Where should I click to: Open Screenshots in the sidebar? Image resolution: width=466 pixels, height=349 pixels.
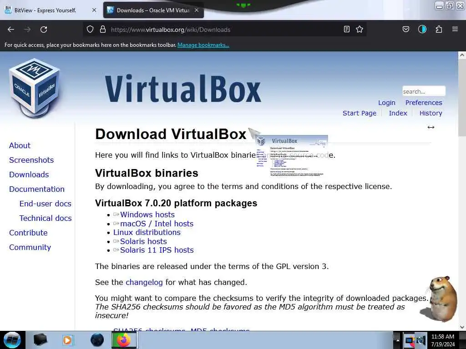tap(31, 160)
